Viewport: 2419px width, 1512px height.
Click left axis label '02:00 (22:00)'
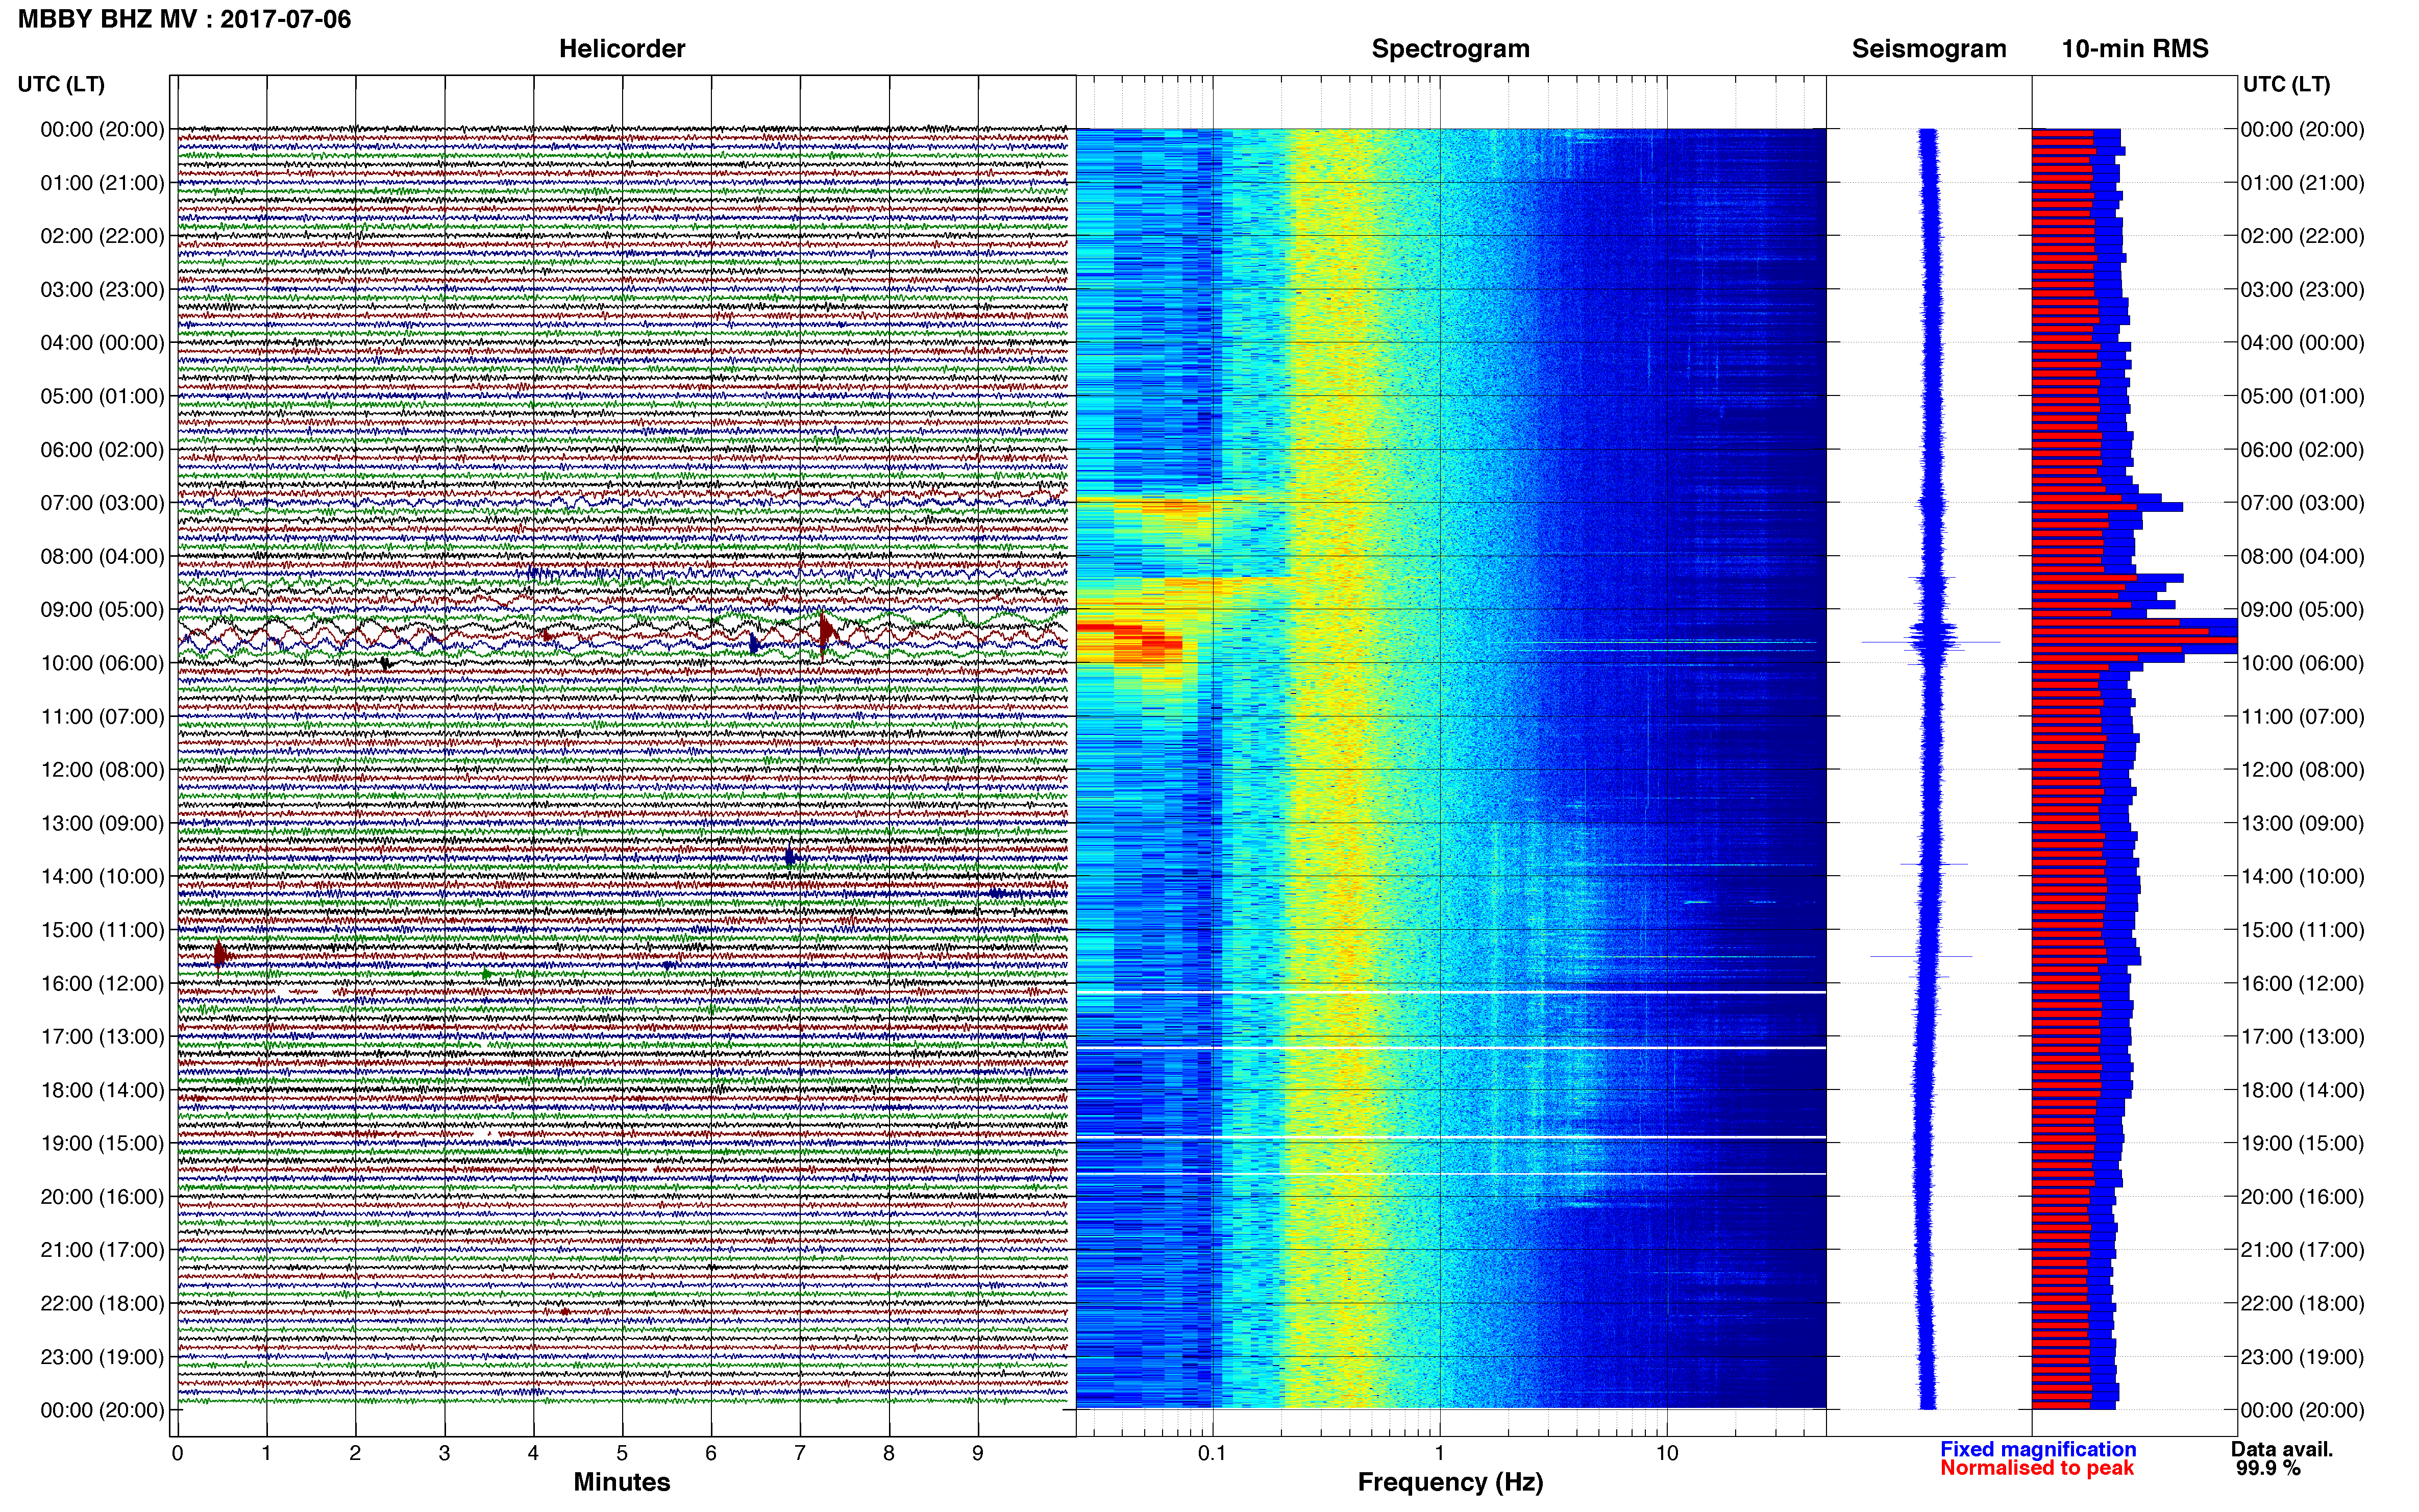pos(102,236)
